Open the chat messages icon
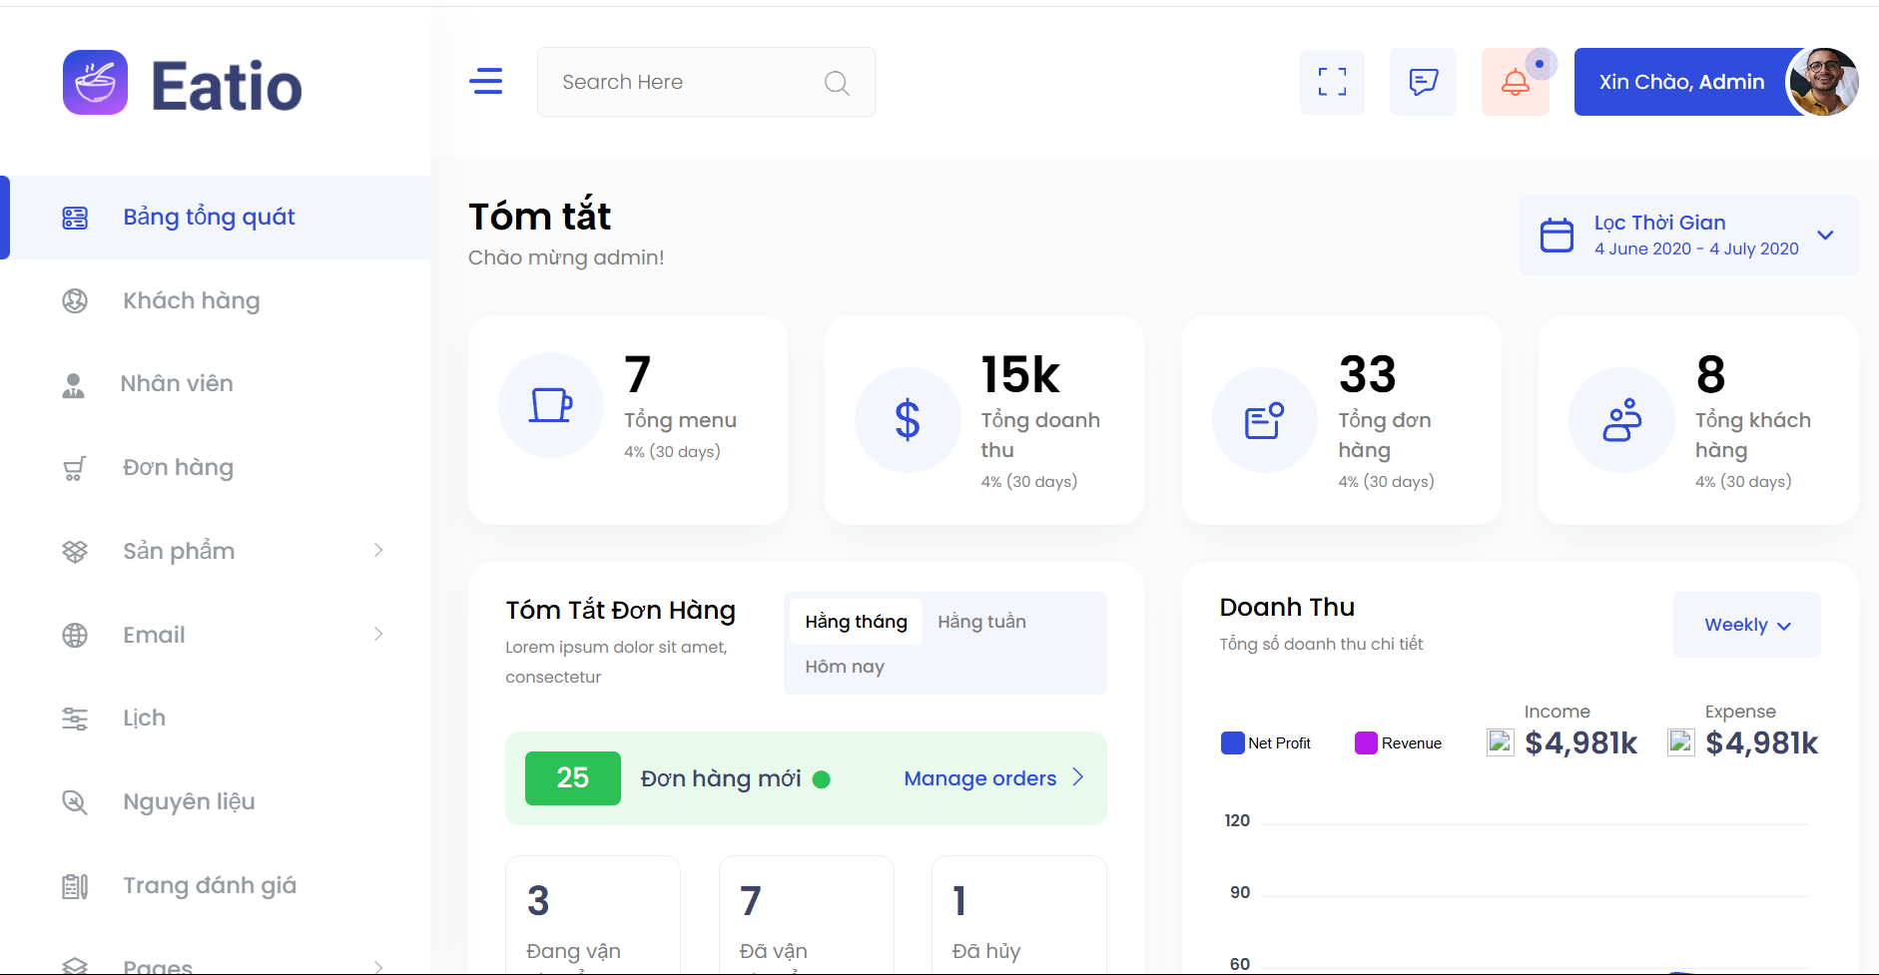The width and height of the screenshot is (1879, 975). [1423, 82]
